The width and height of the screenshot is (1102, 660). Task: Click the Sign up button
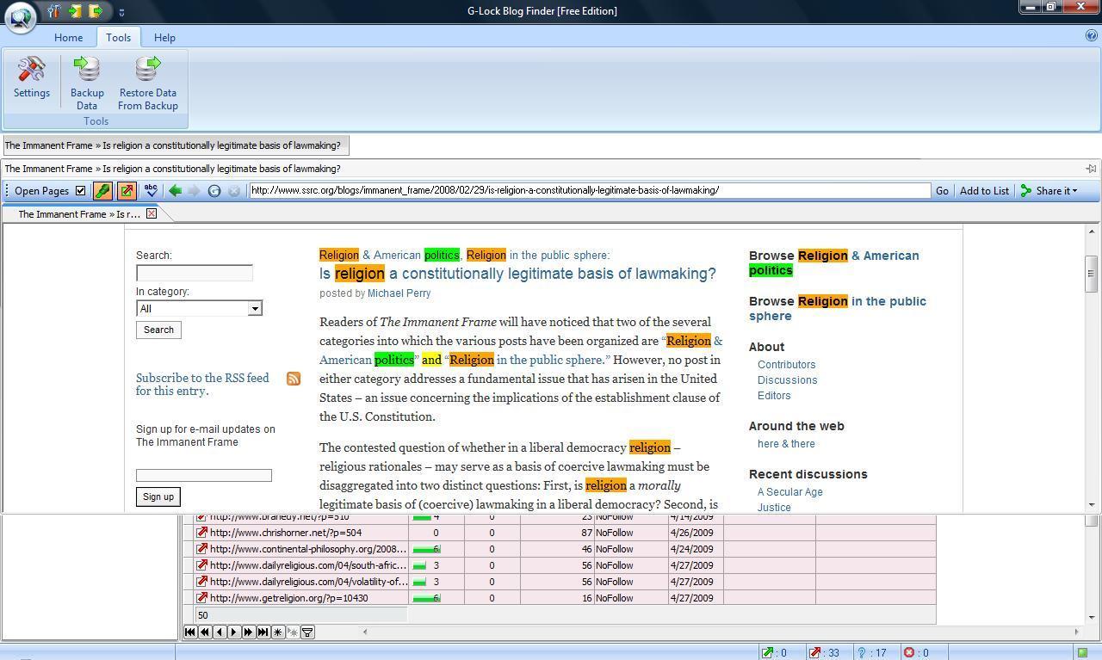[x=158, y=497]
